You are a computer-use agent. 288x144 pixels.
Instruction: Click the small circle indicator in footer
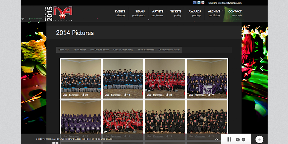click(217, 139)
